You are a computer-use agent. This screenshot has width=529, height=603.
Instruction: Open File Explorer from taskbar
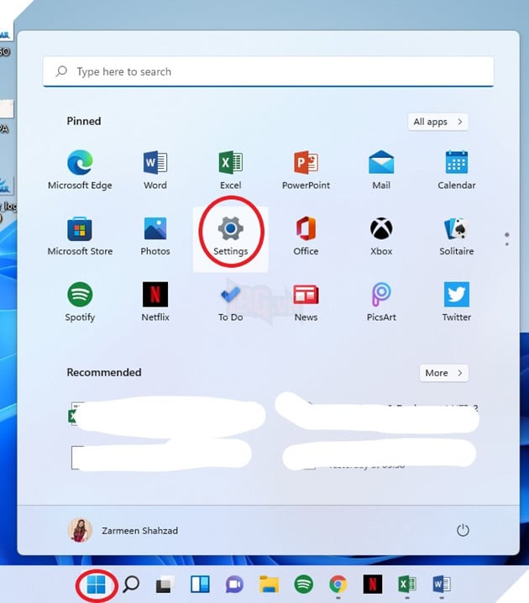coord(269,585)
